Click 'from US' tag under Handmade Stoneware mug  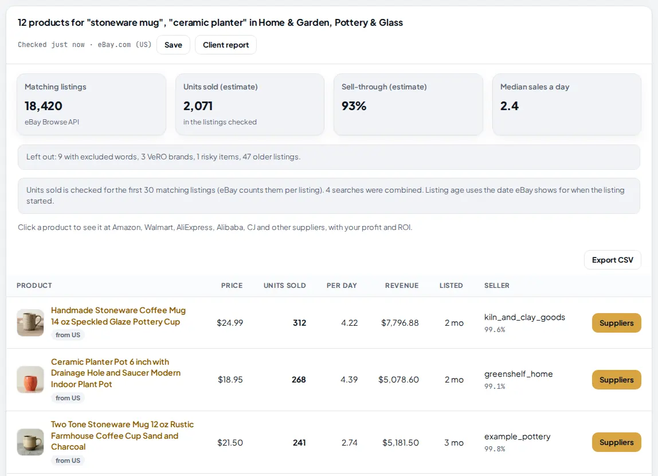coord(68,335)
